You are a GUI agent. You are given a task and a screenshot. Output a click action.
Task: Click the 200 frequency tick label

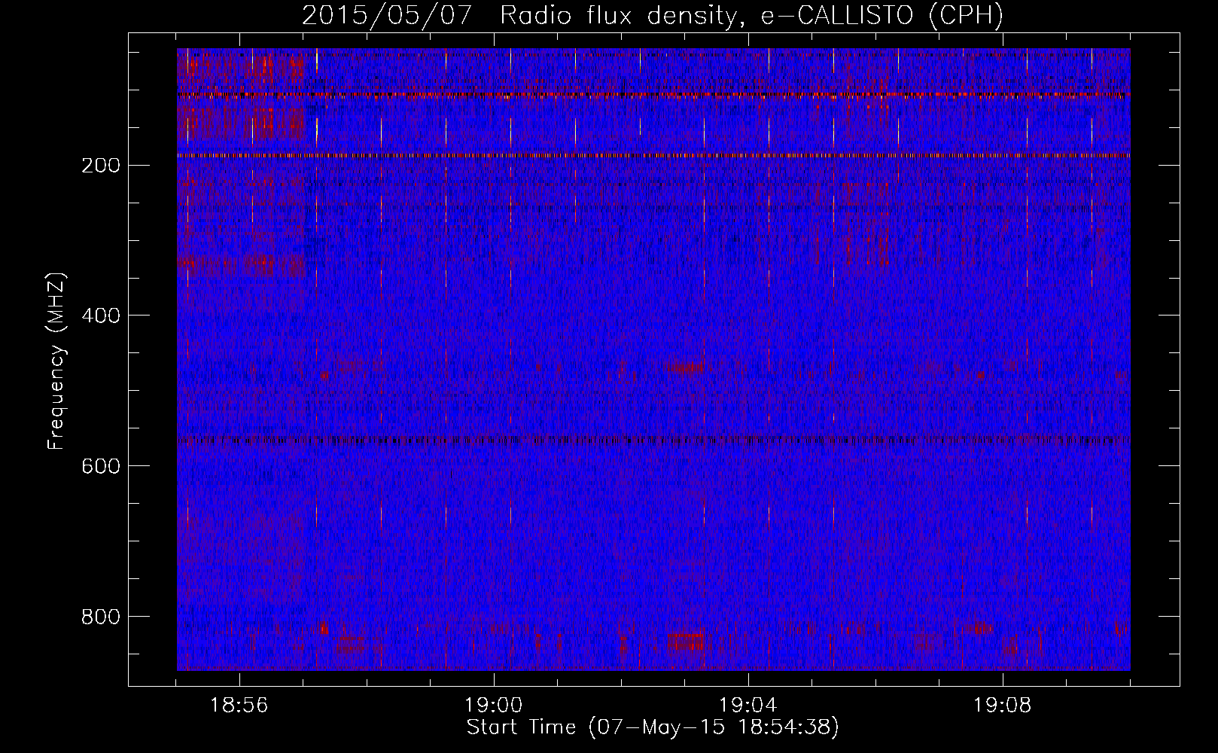pos(101,166)
